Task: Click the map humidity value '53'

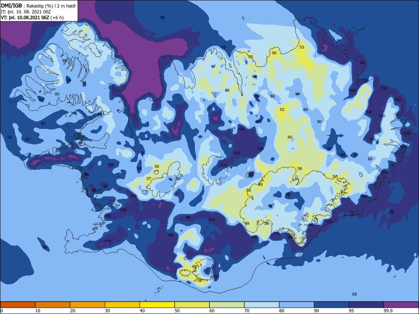Action: 302,47
